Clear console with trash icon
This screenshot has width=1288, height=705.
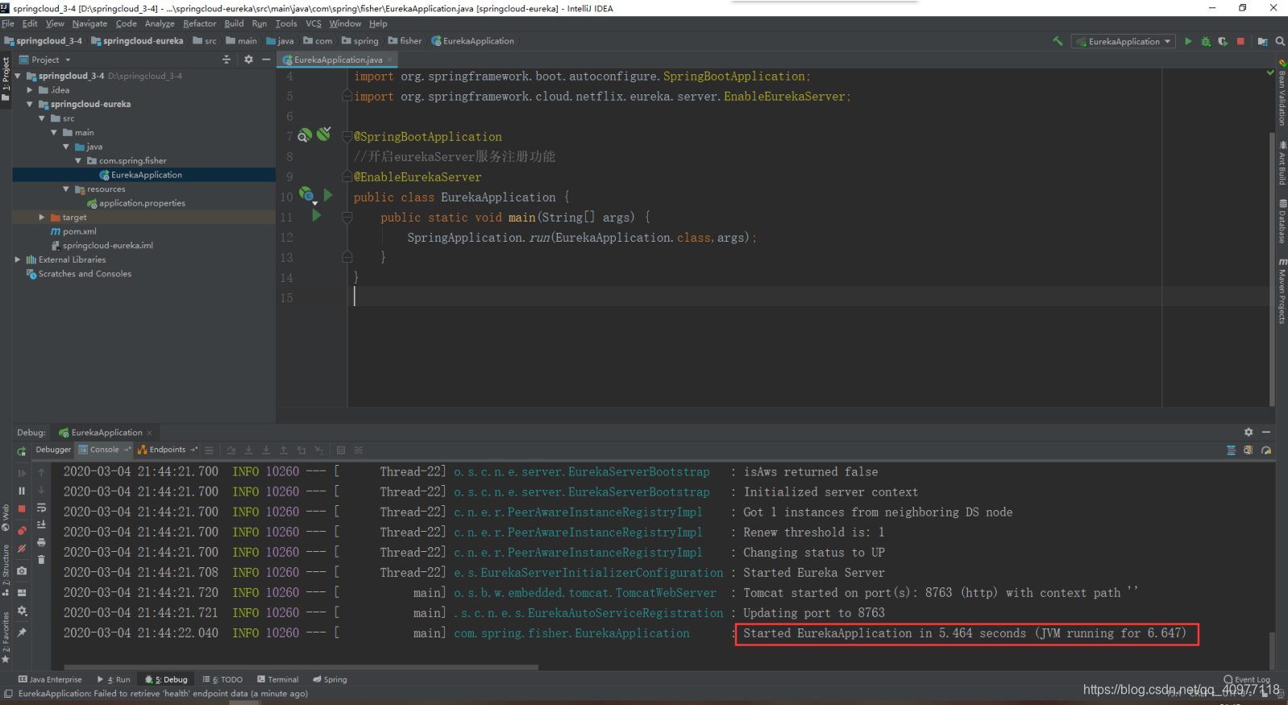click(x=41, y=559)
